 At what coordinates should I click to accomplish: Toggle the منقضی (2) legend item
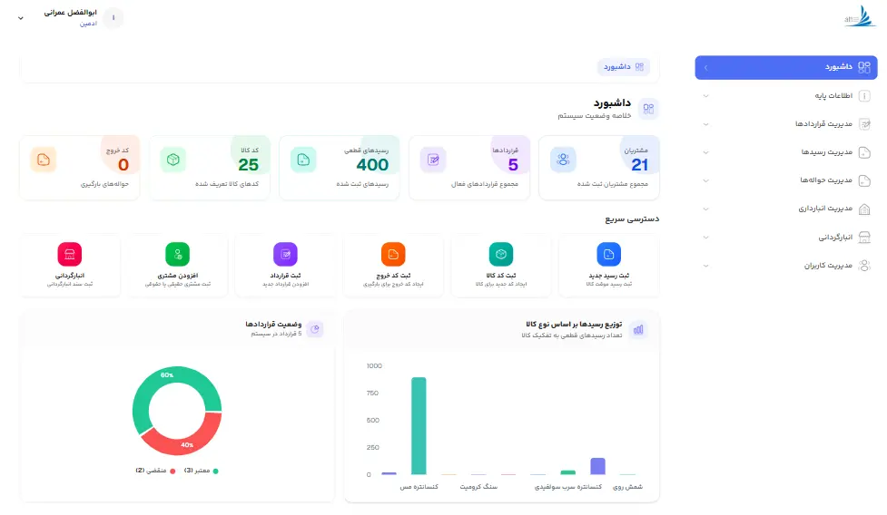click(x=155, y=471)
